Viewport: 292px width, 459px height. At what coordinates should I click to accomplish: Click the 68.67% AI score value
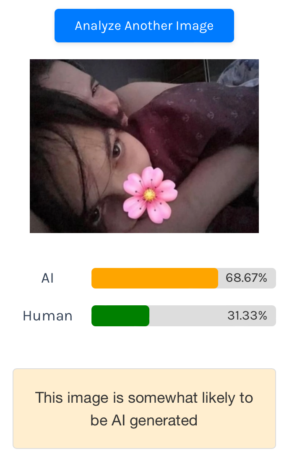coord(246,278)
